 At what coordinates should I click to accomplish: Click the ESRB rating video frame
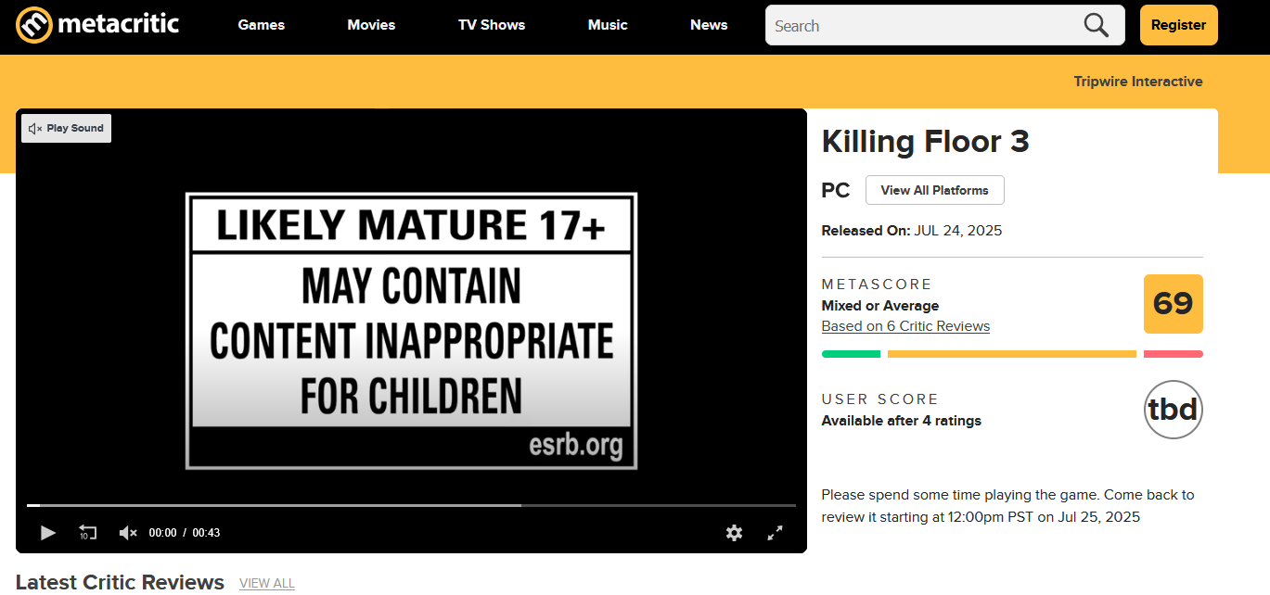(411, 331)
